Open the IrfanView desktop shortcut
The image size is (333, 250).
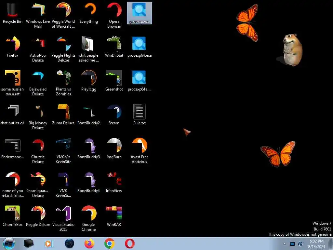[114, 182]
